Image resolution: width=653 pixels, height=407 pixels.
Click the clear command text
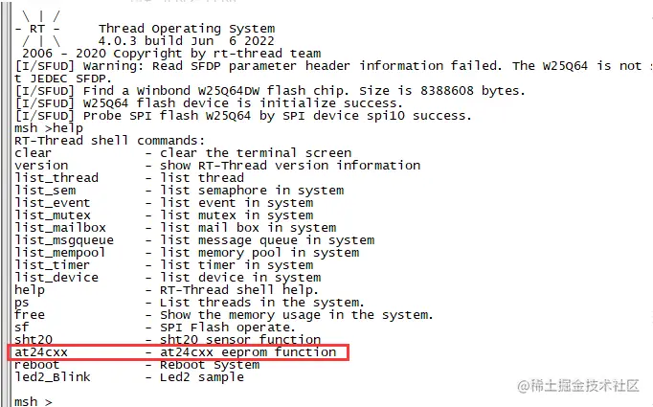coord(33,153)
